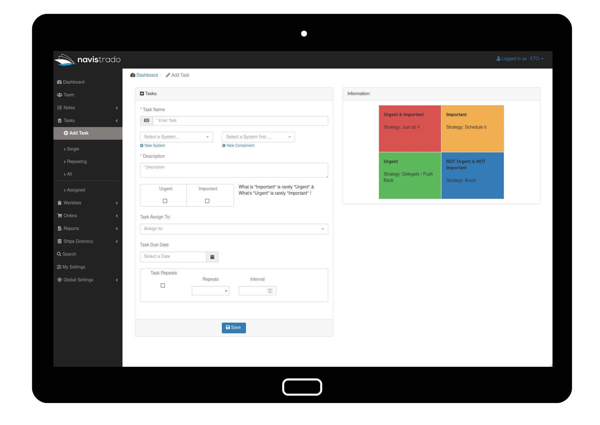The height and width of the screenshot is (425, 600).
Task: Click the orange Important quadrant
Action: coord(472,129)
